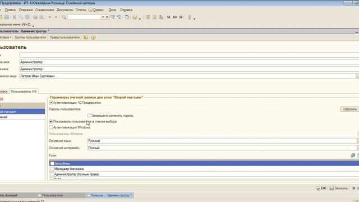Check Администратор (полные права) role checkbox
The image size is (359, 202).
[52, 174]
